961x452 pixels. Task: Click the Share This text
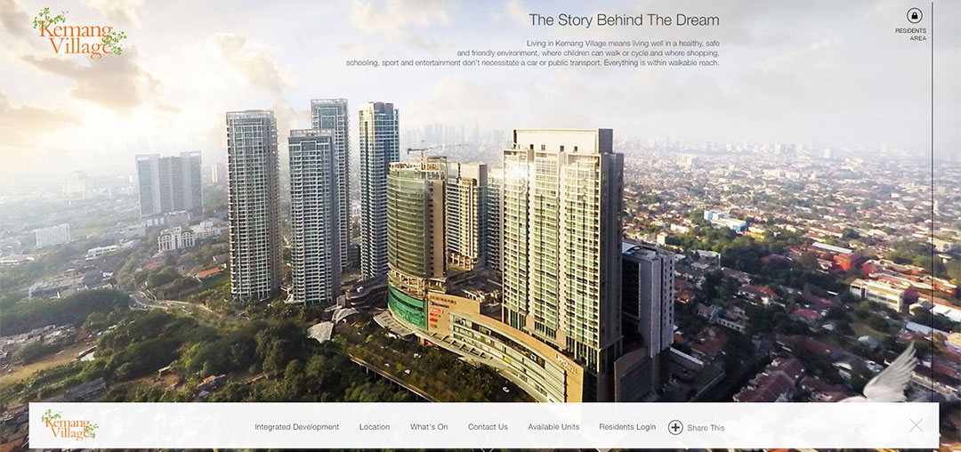coord(706,428)
